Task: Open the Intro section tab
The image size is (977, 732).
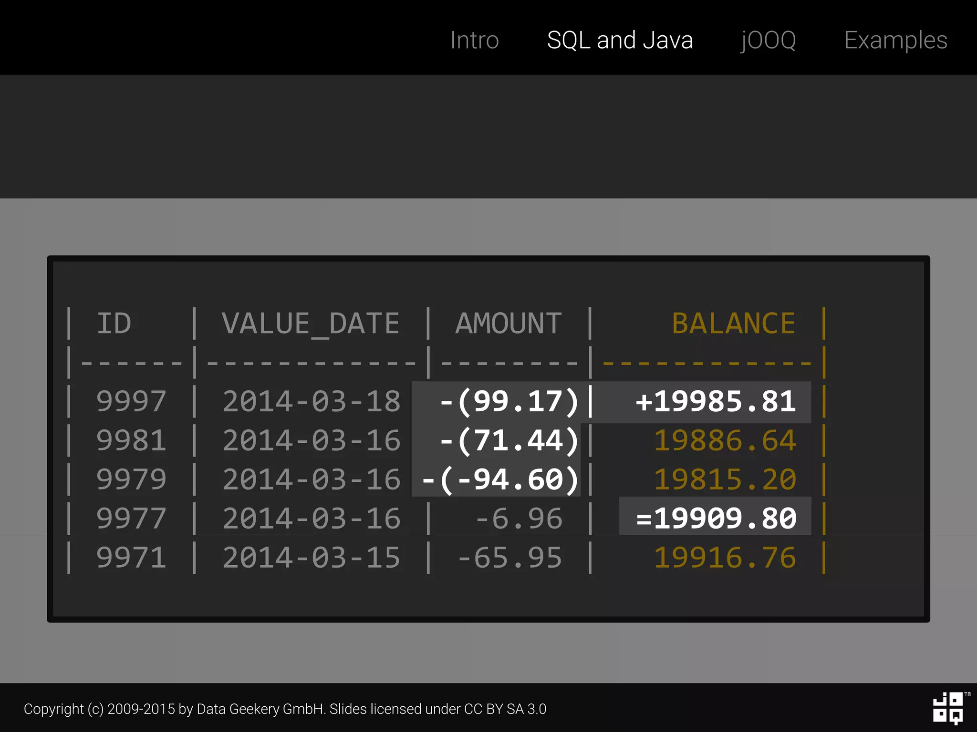Action: tap(474, 40)
